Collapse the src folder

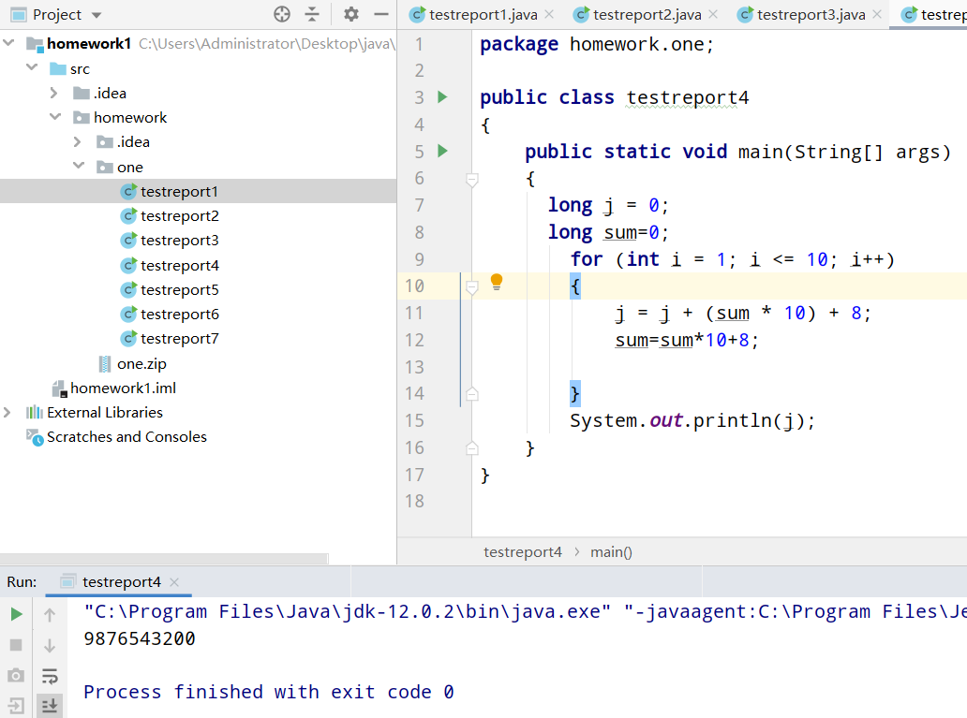tap(32, 67)
